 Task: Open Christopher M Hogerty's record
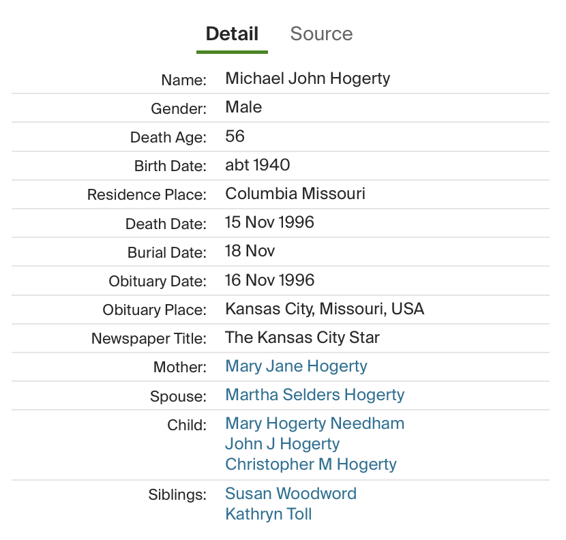pyautogui.click(x=310, y=464)
